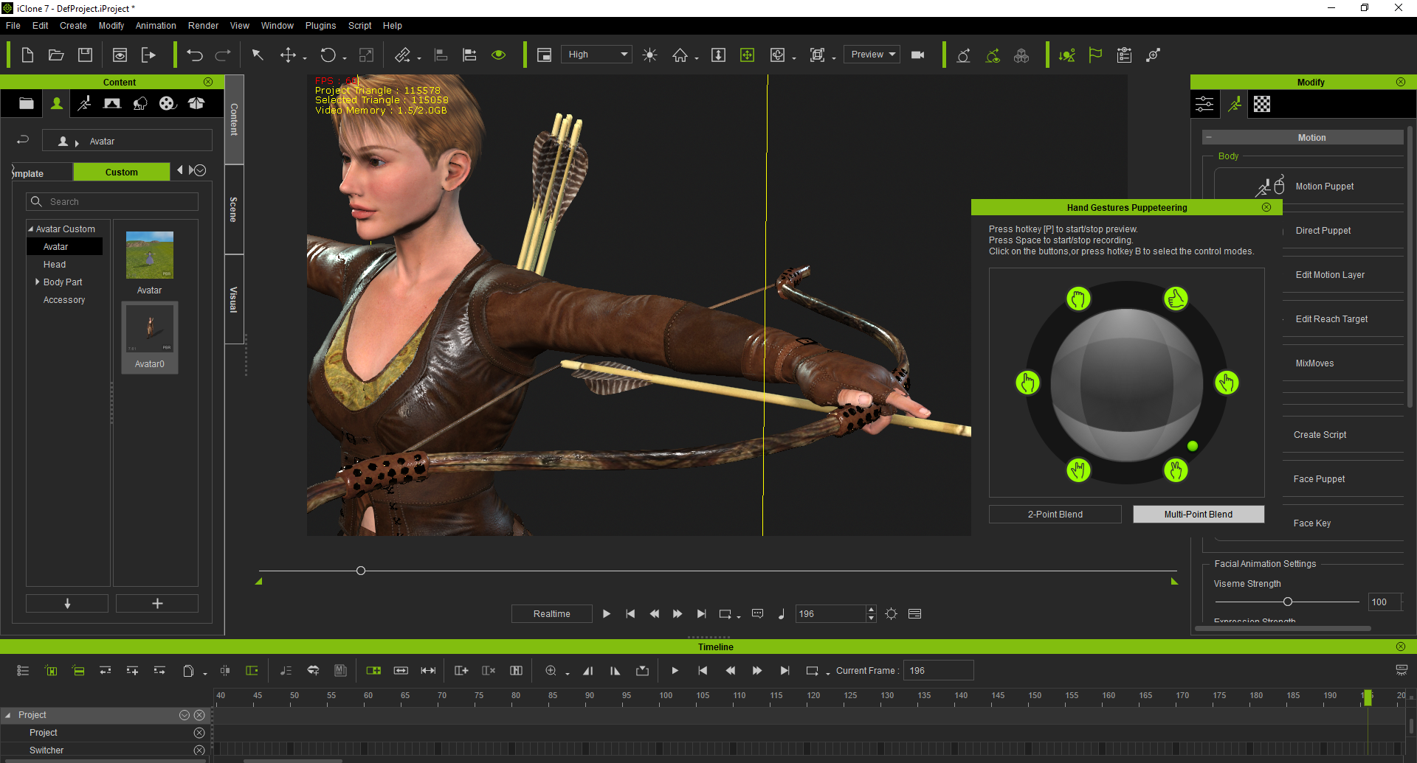Open the film reel Media tab
This screenshot has width=1417, height=763.
pyautogui.click(x=168, y=103)
